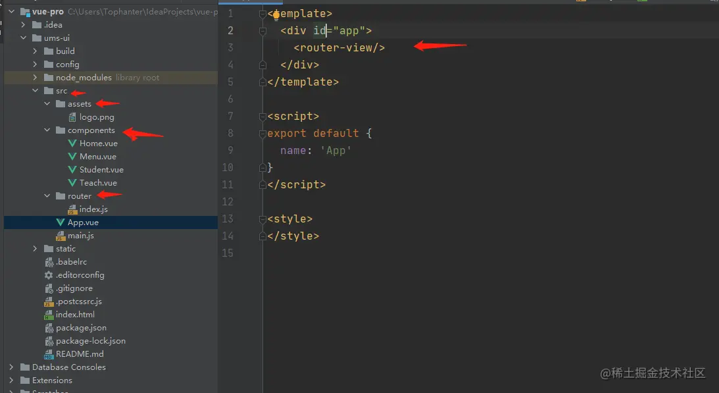Click the package.json file icon
Screen dimensions: 719x393
[x=49, y=328]
